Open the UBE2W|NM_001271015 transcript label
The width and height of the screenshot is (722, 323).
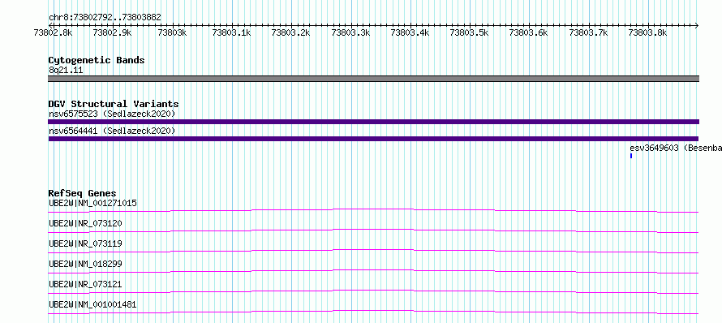92,203
